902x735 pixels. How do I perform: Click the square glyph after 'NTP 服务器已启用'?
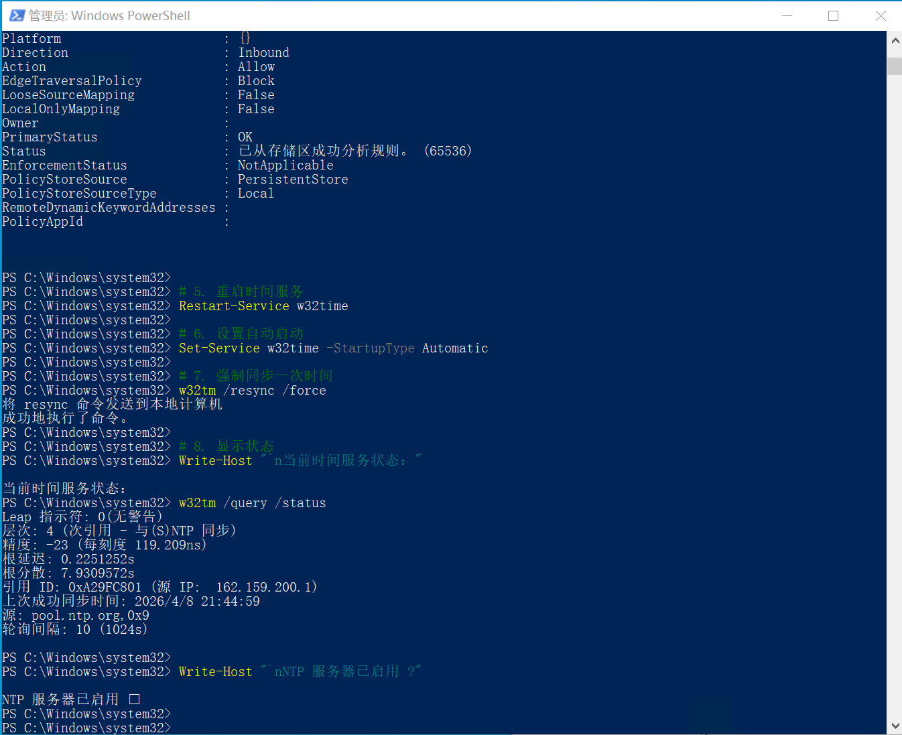135,699
